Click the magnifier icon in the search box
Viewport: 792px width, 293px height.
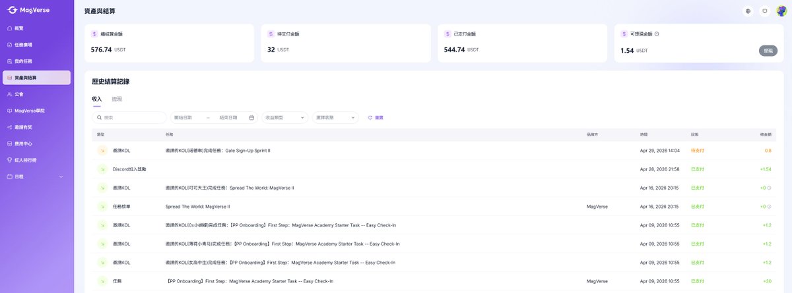coord(99,117)
